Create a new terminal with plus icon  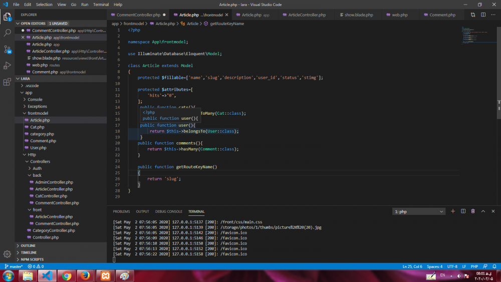tap(453, 211)
